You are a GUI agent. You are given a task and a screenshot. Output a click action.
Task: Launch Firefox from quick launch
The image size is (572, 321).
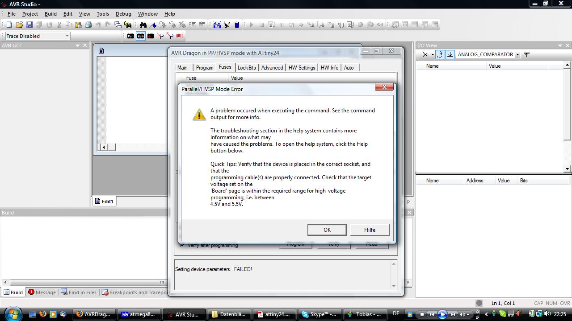click(43, 314)
